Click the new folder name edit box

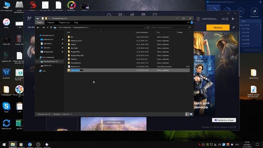click(x=77, y=70)
